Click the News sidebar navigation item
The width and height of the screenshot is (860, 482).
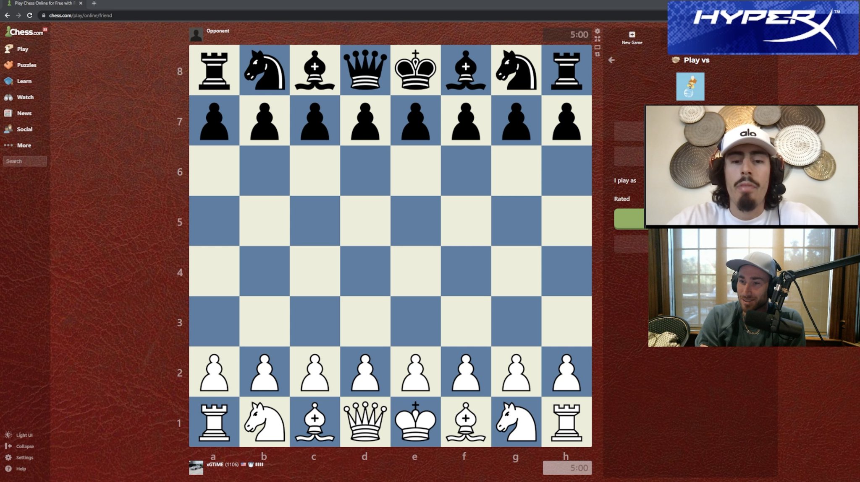(24, 113)
